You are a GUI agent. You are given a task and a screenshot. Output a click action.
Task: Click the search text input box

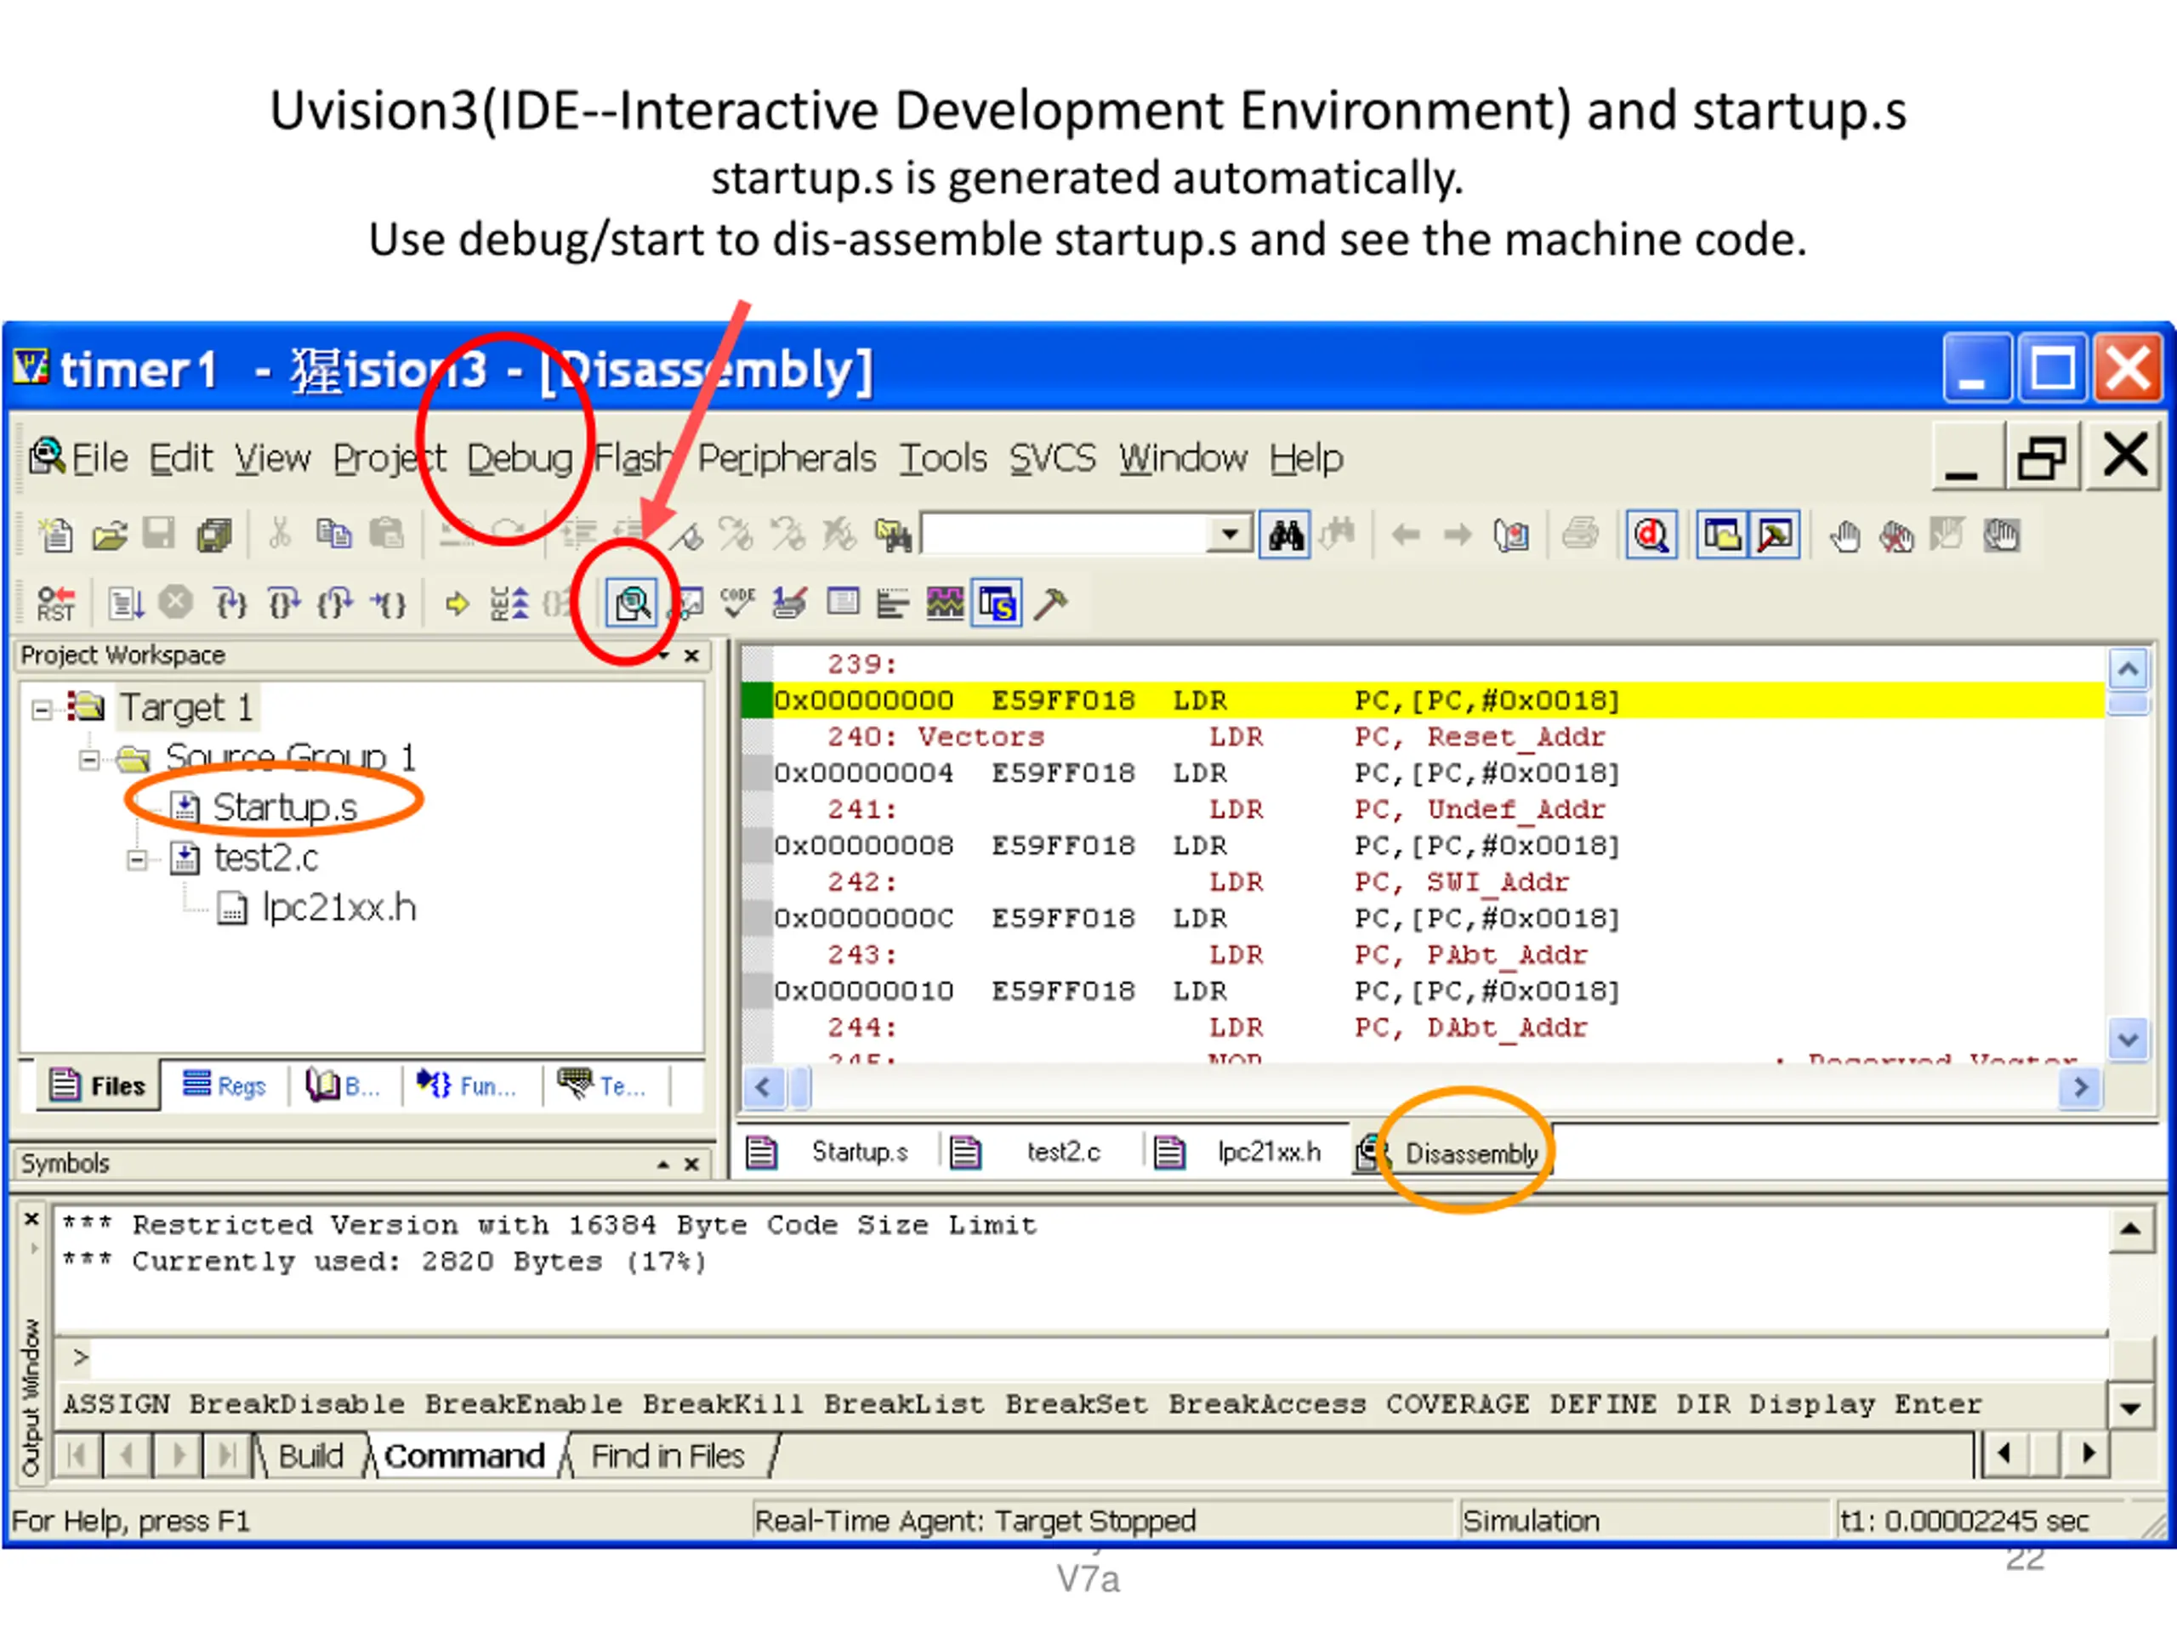(x=1064, y=535)
